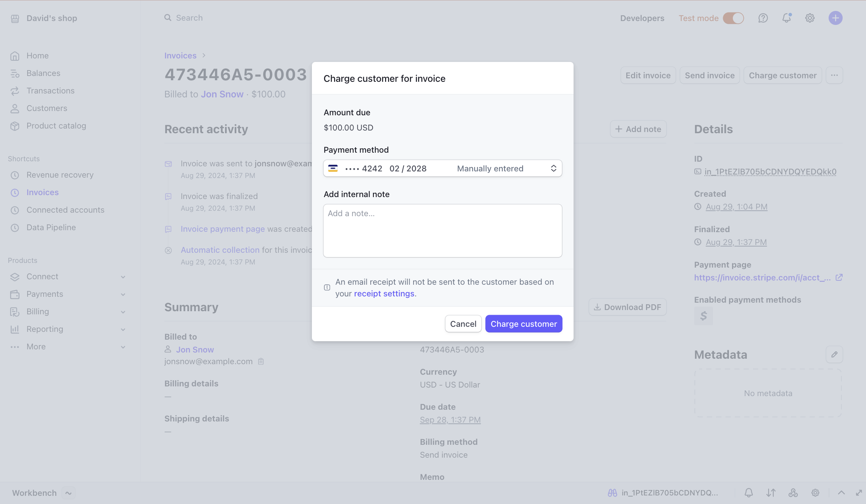Viewport: 866px width, 504px height.
Task: Click the edit metadata pencil icon
Action: click(834, 354)
